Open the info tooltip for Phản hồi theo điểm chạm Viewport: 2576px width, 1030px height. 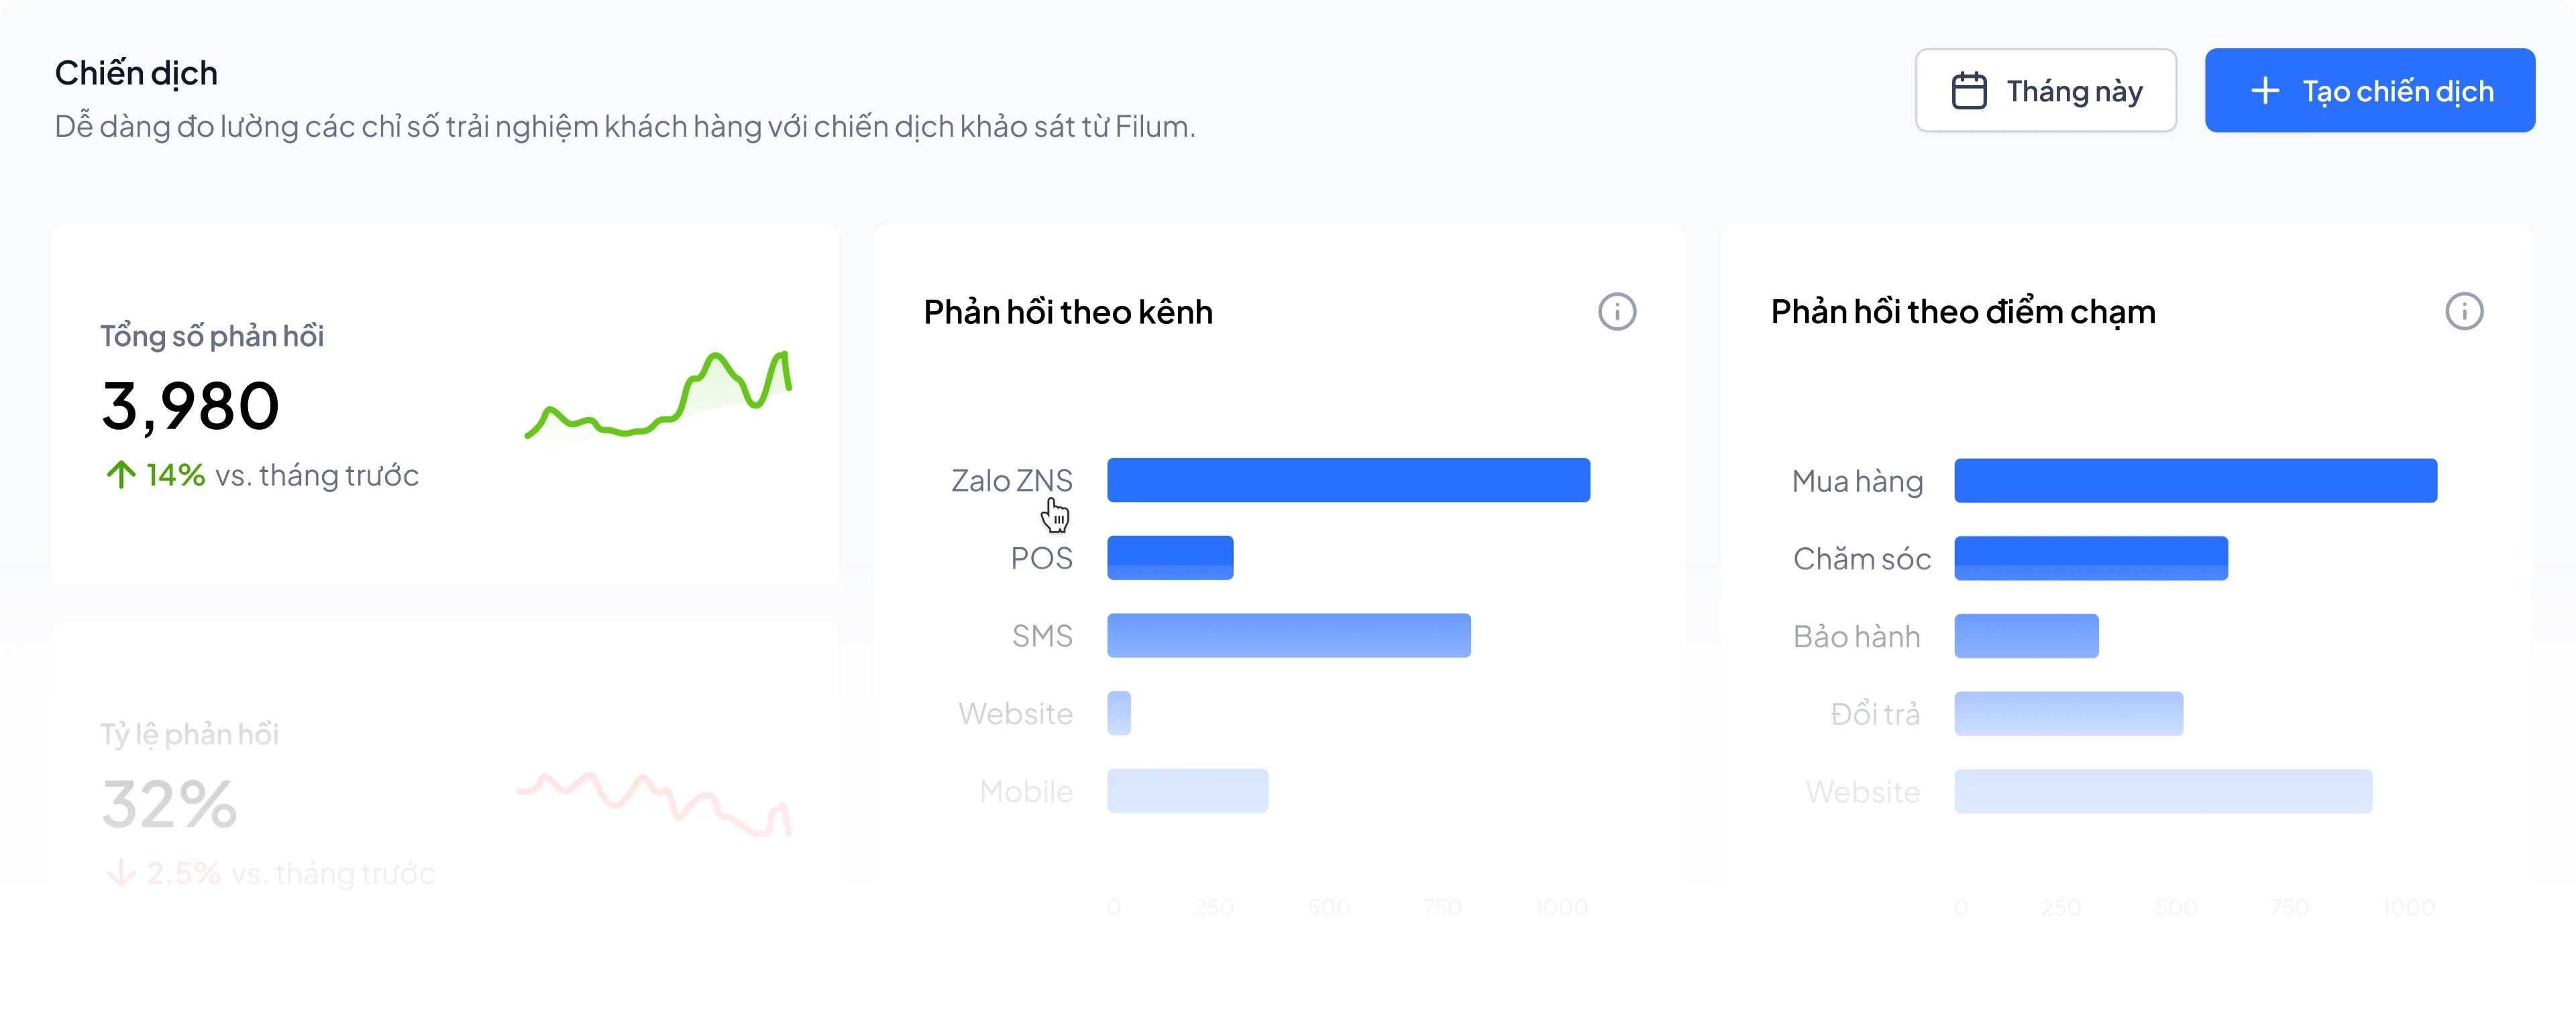coord(2464,311)
